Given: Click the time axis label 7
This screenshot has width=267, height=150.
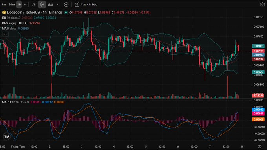Looking at the screenshot, I should point(210,146).
